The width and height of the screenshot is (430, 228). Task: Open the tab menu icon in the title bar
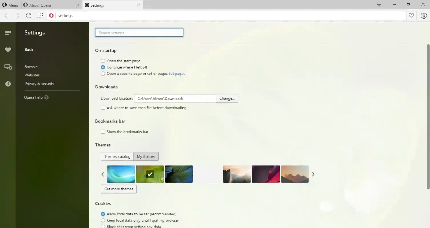(x=379, y=5)
